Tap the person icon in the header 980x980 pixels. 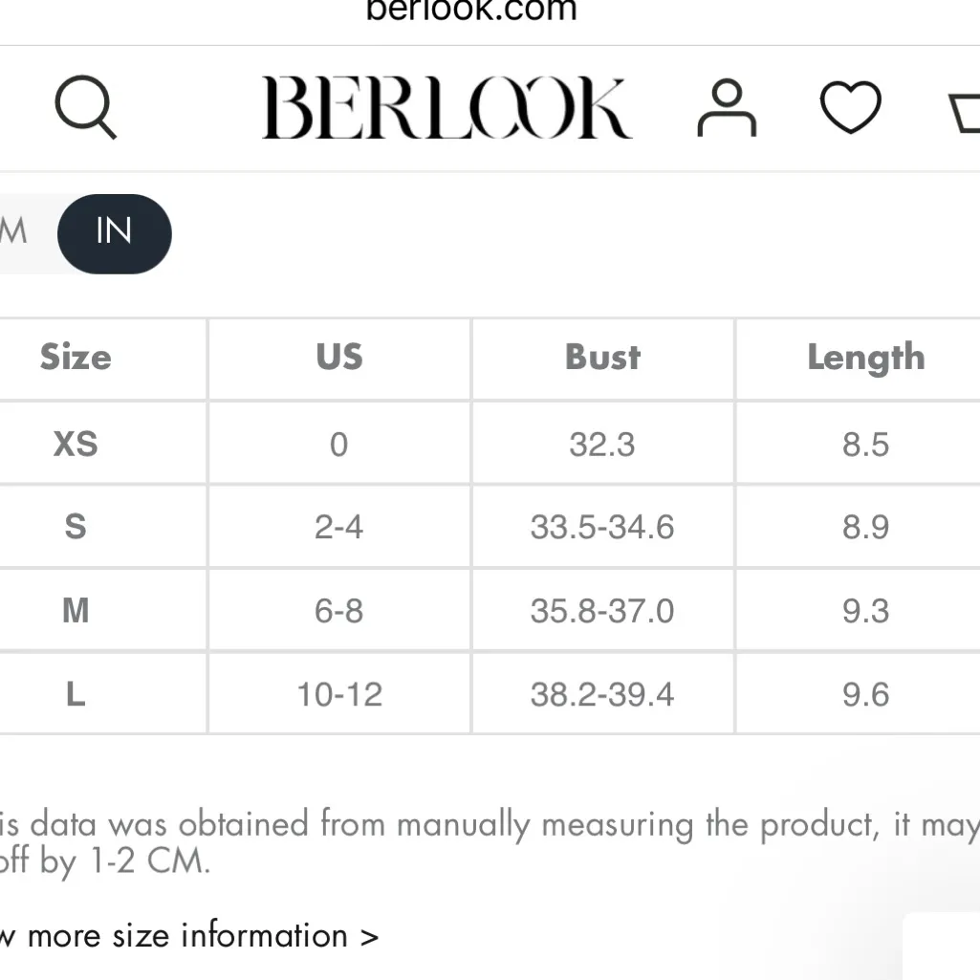[727, 106]
